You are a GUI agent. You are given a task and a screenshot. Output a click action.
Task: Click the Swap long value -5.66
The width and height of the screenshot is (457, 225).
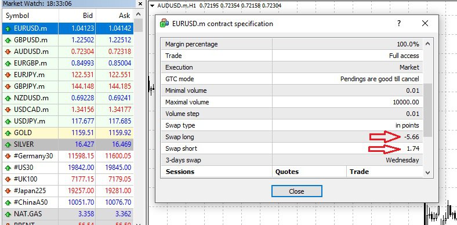[x=412, y=137]
